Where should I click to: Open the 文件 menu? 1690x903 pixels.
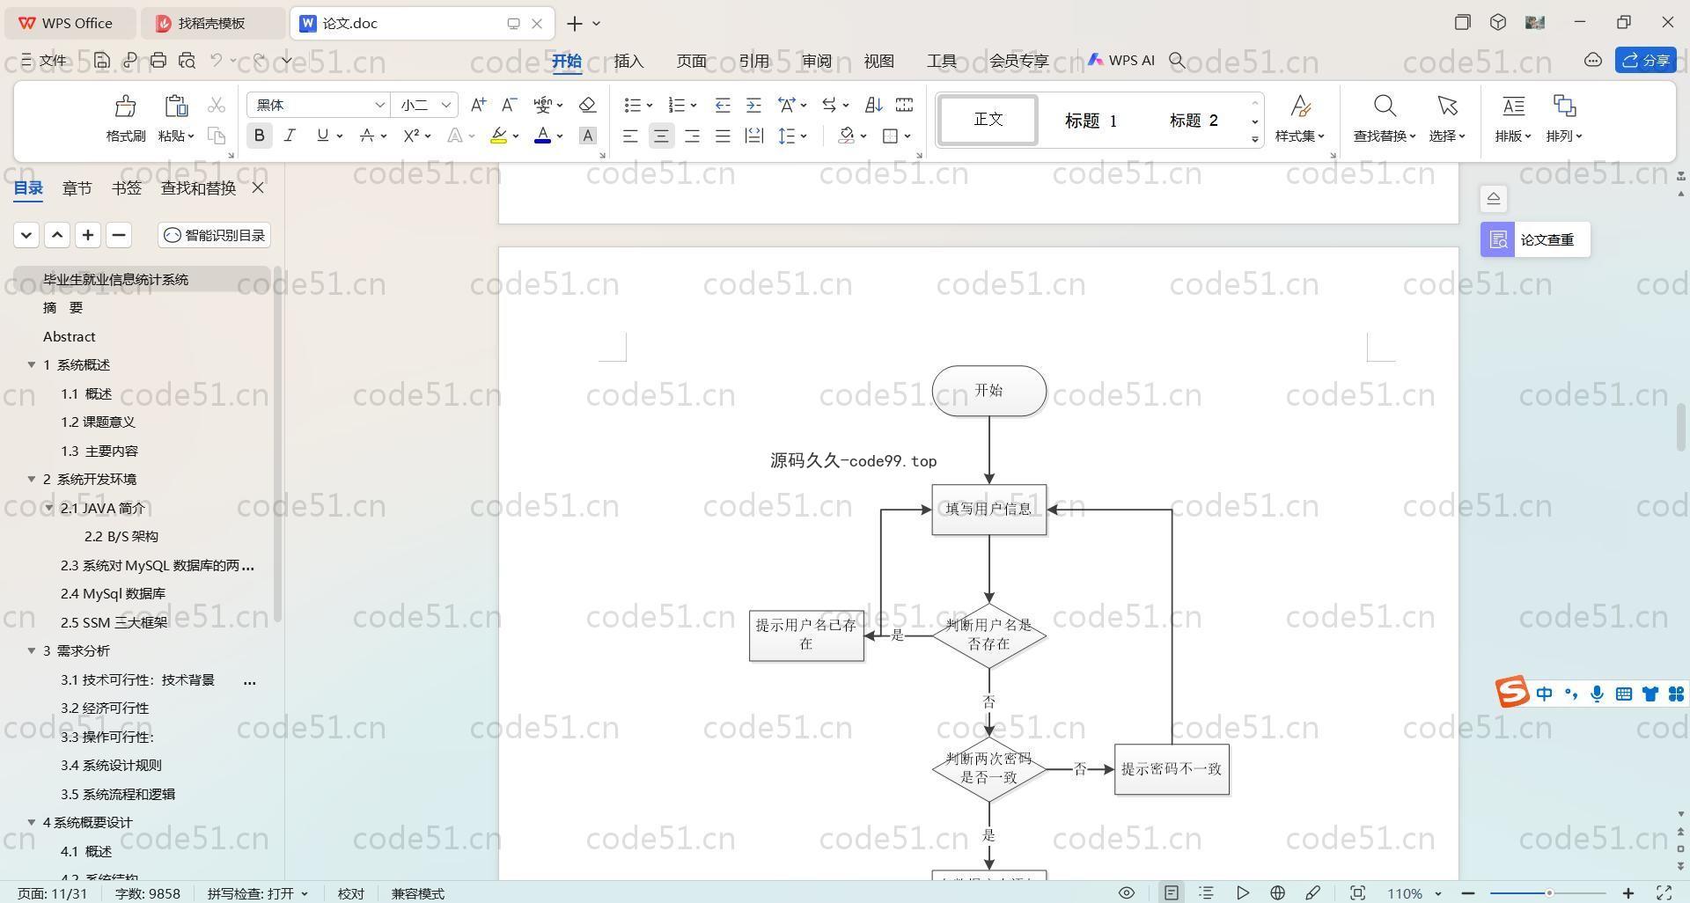[x=45, y=60]
